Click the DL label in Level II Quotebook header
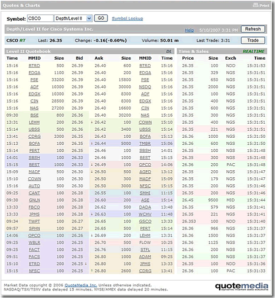Screen dimensions: 275x298 tap(168, 51)
